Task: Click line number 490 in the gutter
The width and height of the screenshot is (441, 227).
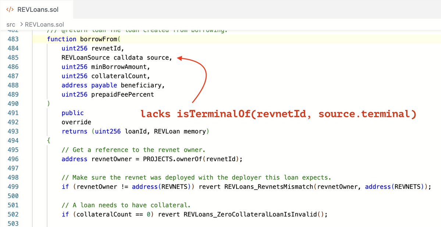Action: [x=14, y=103]
